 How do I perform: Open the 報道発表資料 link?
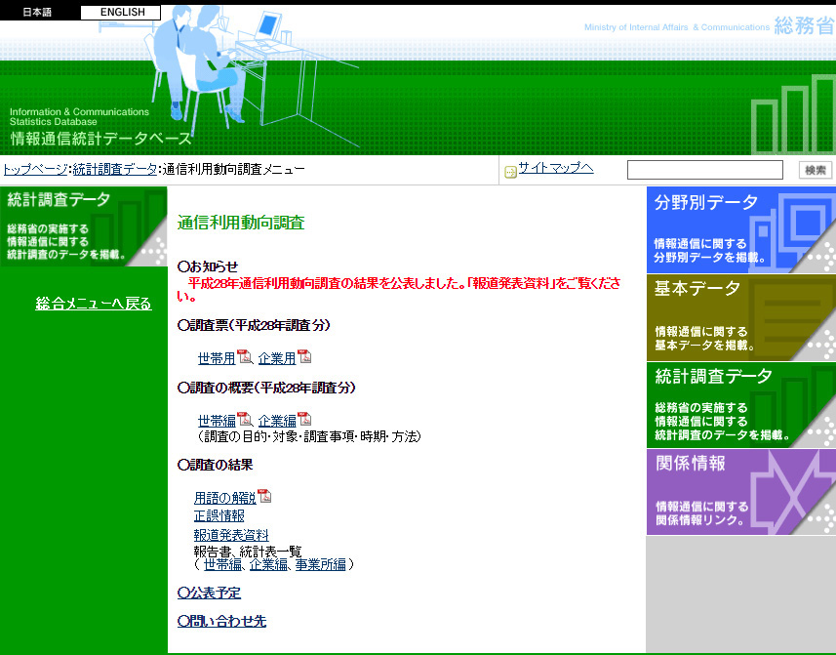click(231, 535)
